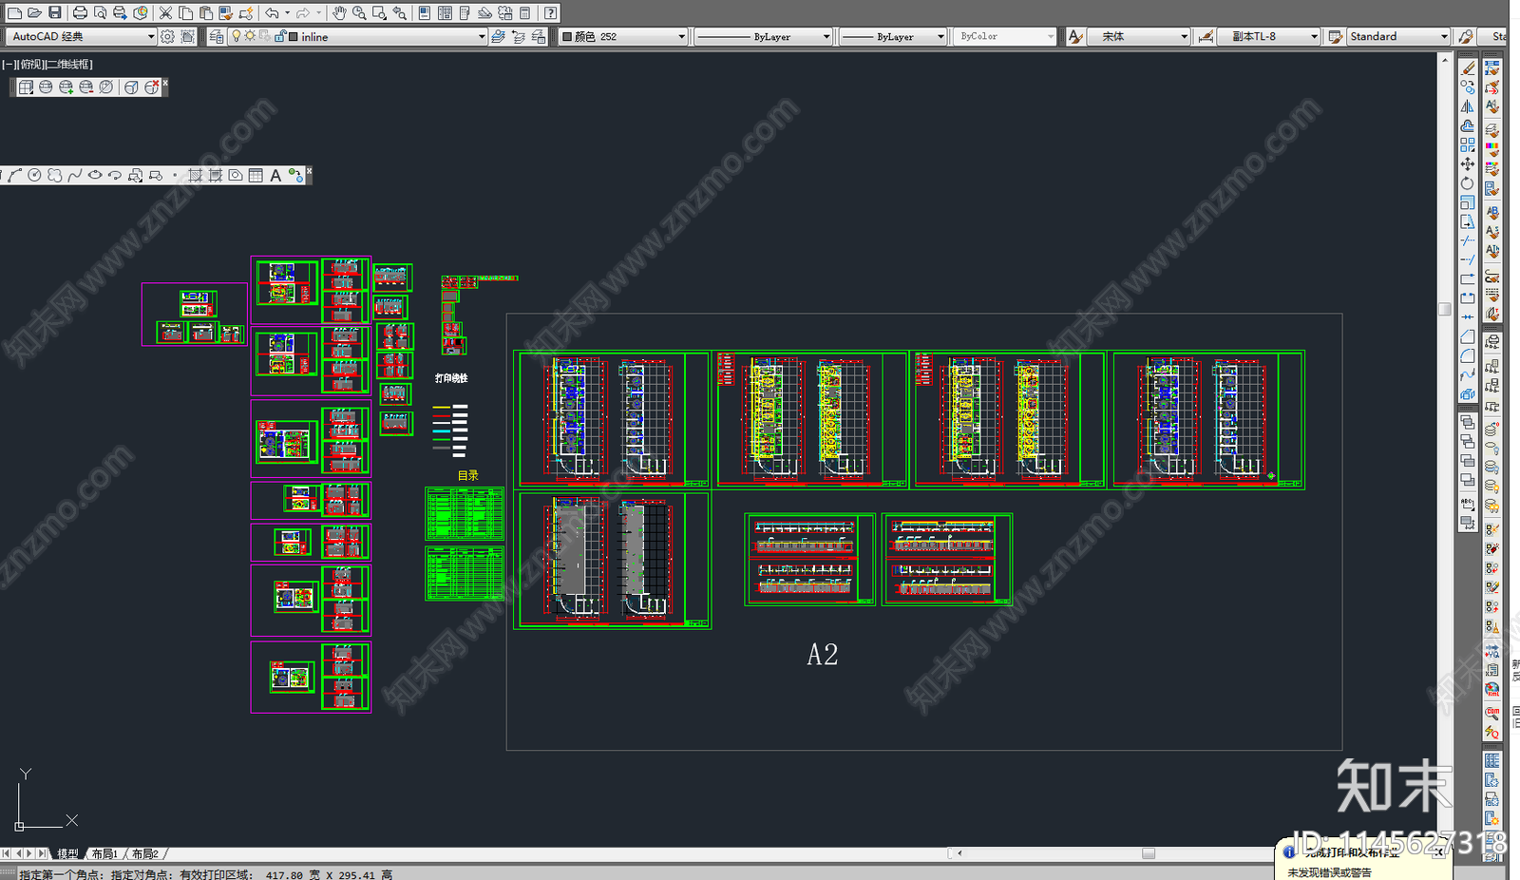Open Text Style manager icon

point(1075,36)
